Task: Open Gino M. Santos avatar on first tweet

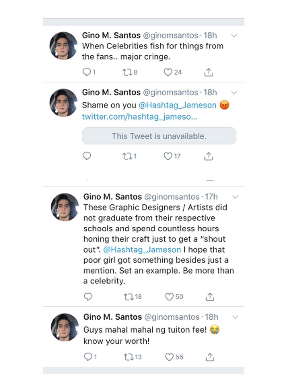Action: pos(63,46)
